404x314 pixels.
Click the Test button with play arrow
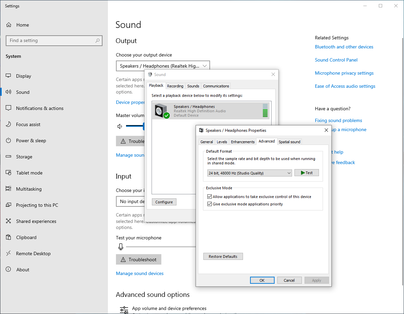pyautogui.click(x=307, y=173)
